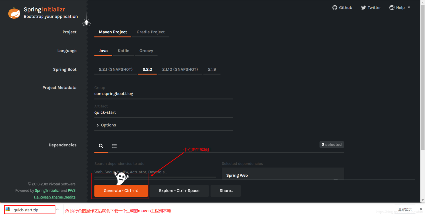Click Explore - Ctrl + Space button
Screen dimensions: 425x216
click(x=179, y=191)
